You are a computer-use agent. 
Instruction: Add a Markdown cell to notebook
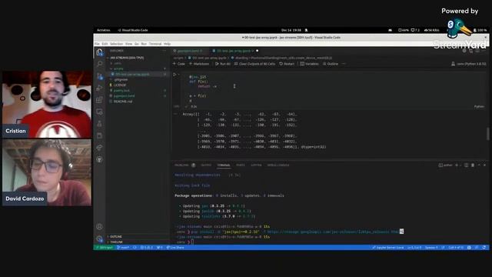pos(199,64)
